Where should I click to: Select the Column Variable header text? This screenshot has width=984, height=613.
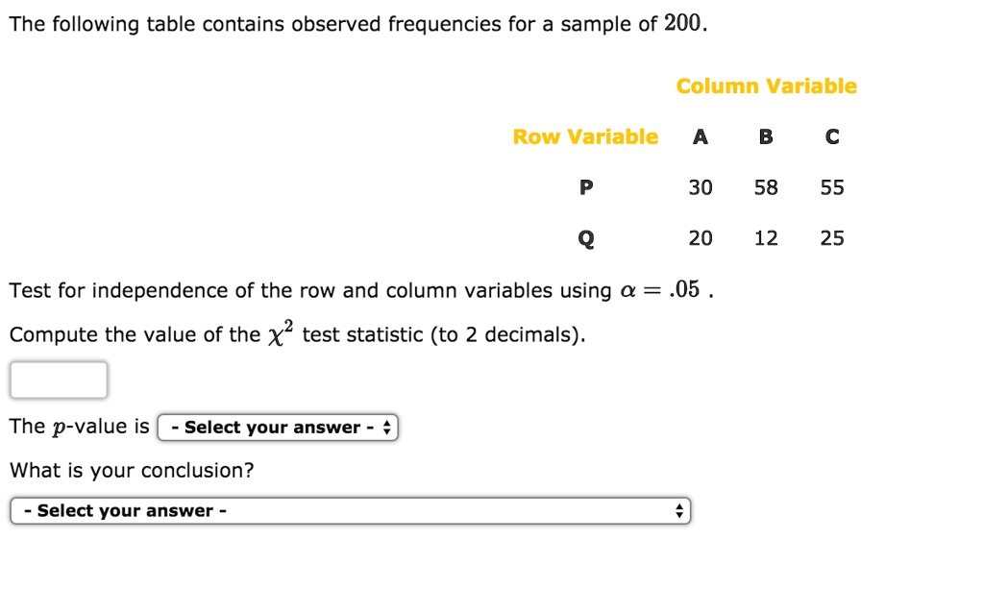(766, 86)
